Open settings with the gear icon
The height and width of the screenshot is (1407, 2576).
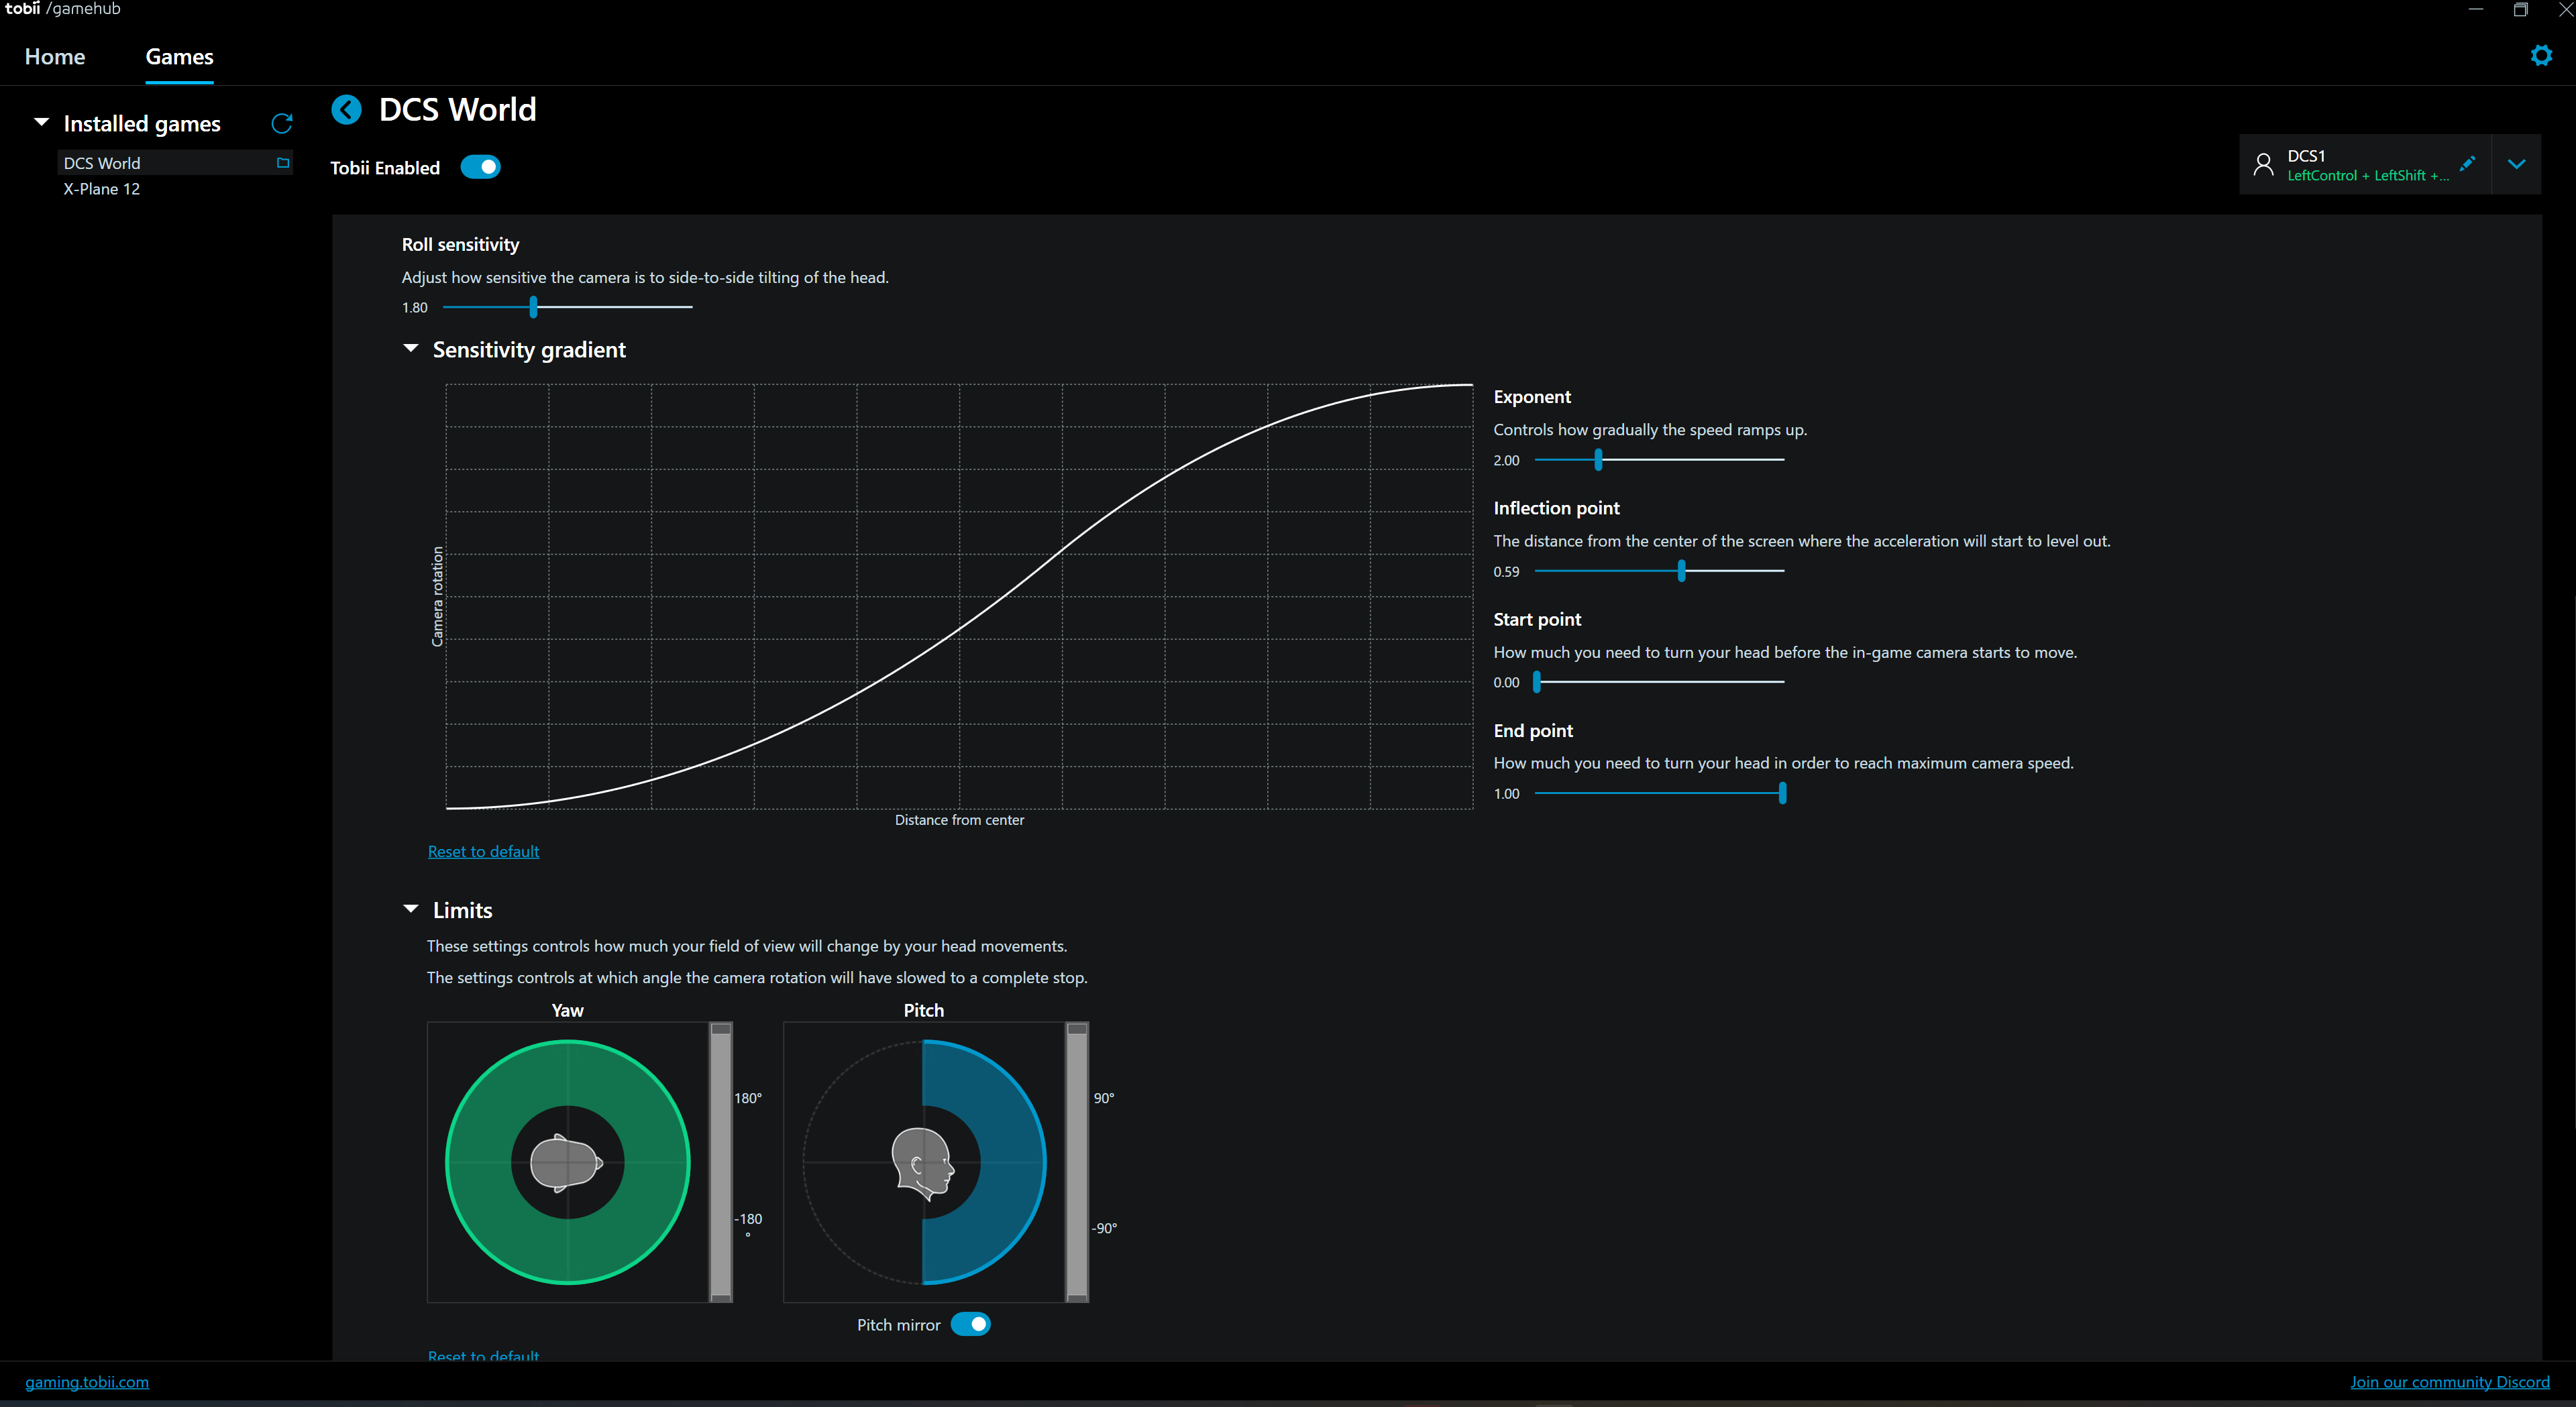[x=2541, y=56]
